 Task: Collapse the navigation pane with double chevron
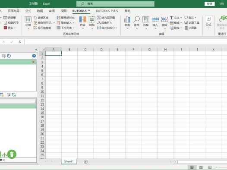(x=36, y=50)
